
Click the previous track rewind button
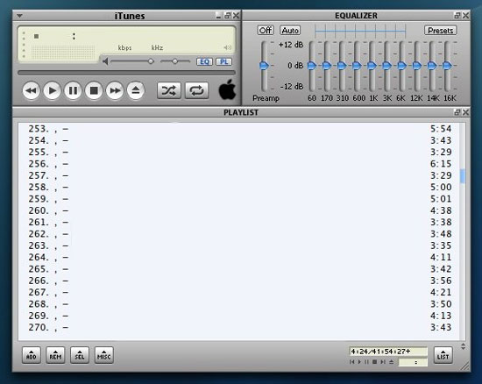32,90
